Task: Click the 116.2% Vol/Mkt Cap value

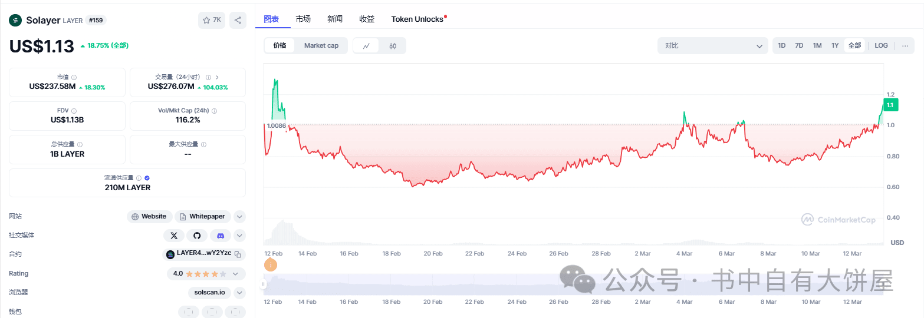Action: pos(188,120)
